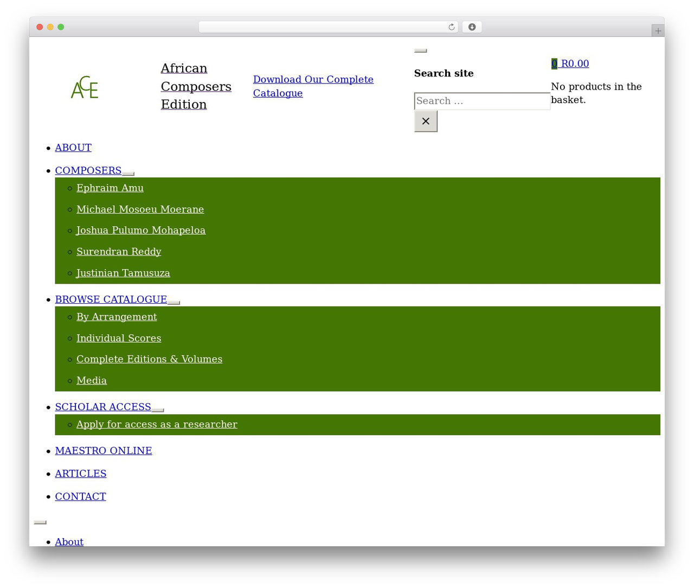Click the African Composers Edition title link
This screenshot has width=694, height=588.
point(196,86)
